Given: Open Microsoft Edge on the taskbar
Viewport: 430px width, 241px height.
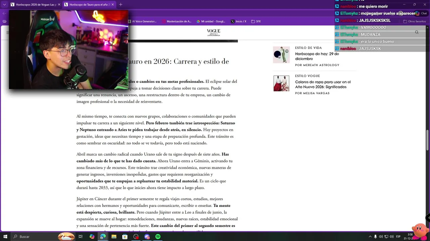Looking at the screenshot, I should [103, 237].
